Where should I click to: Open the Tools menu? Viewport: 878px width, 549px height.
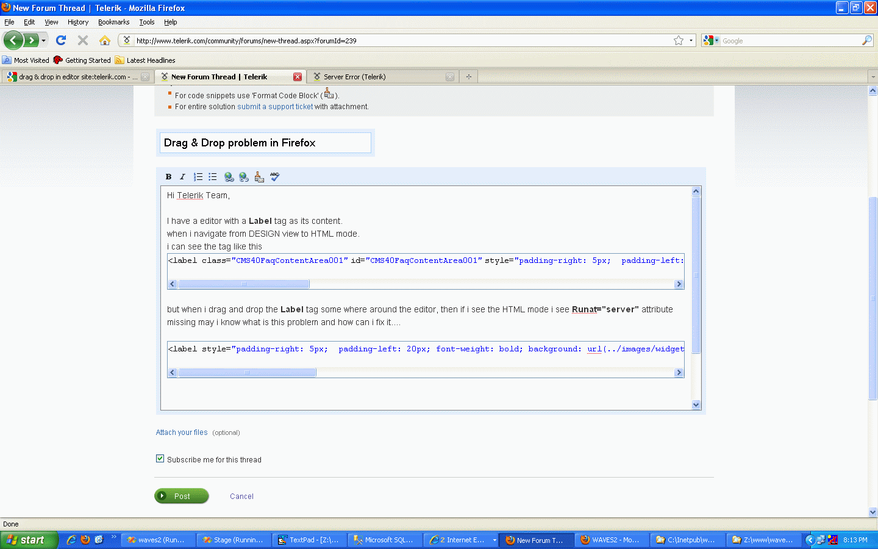(x=147, y=22)
